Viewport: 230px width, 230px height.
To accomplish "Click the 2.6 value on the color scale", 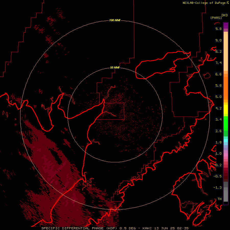I will [218, 131].
